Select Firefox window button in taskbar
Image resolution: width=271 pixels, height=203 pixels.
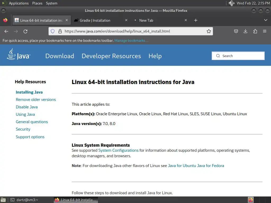tap(76, 200)
